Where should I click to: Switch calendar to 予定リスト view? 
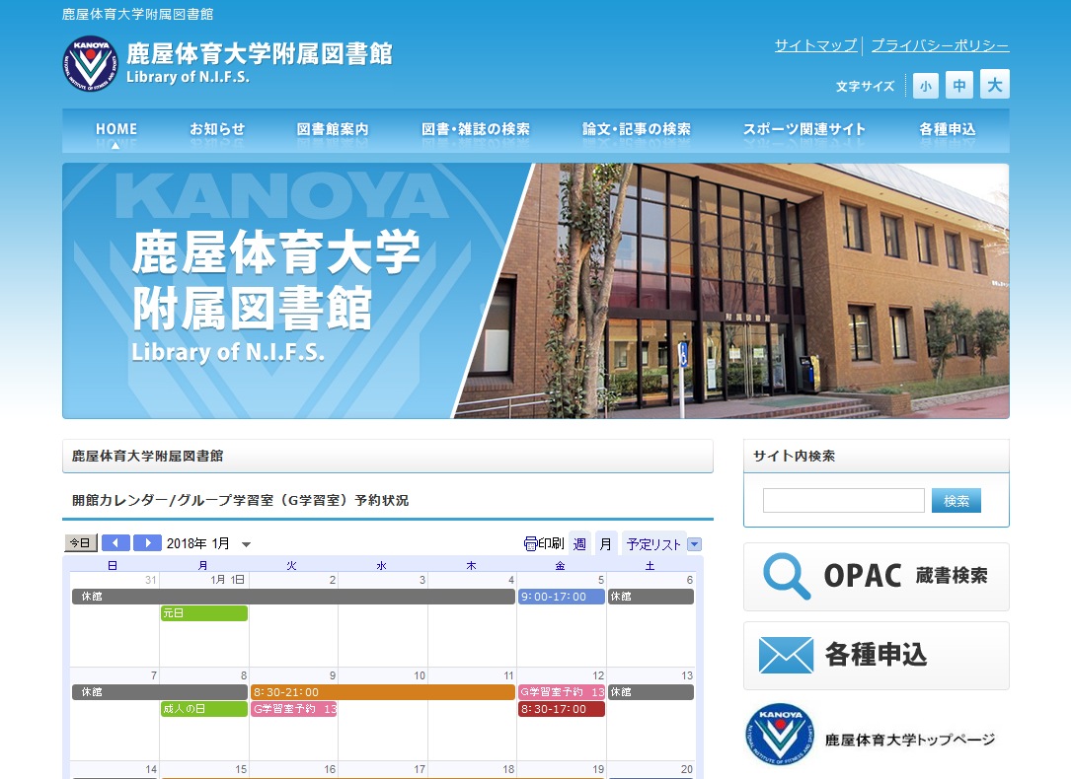(x=653, y=543)
